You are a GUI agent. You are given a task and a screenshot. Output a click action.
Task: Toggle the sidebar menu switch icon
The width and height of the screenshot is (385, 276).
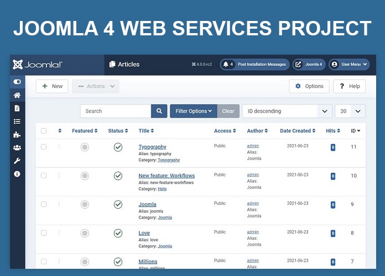[x=17, y=82]
